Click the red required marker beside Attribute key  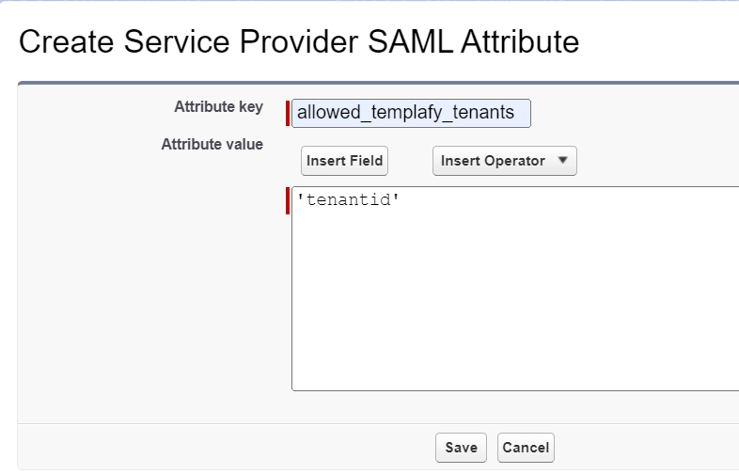(x=288, y=113)
